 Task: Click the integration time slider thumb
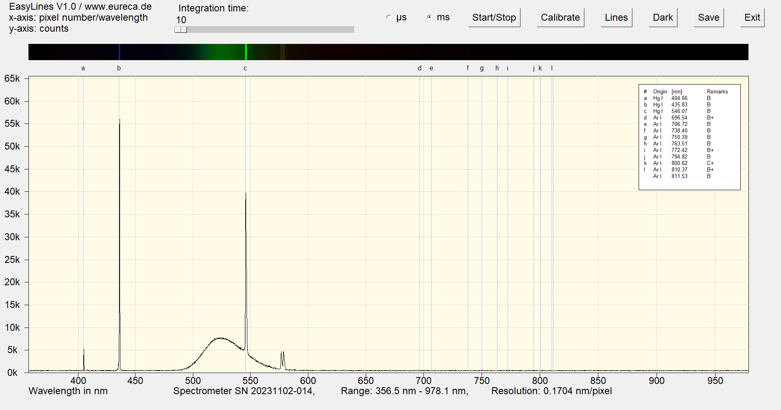181,30
